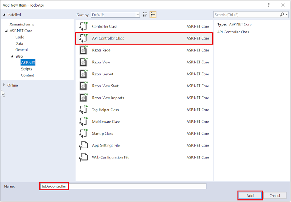Choose the Tag Helper Class icon
291x202 pixels.
(x=84, y=110)
